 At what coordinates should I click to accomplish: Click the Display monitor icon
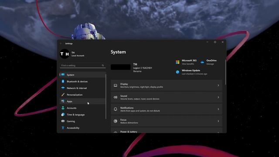(x=116, y=85)
